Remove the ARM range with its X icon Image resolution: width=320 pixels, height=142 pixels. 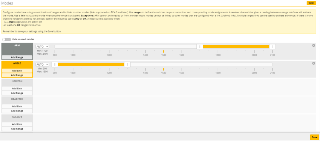[314, 46]
